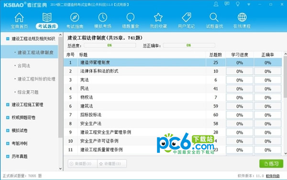Select the 安全生产许可证条例 row
Image resolution: width=287 pixels, height=180 pixels.
pyautogui.click(x=173, y=141)
